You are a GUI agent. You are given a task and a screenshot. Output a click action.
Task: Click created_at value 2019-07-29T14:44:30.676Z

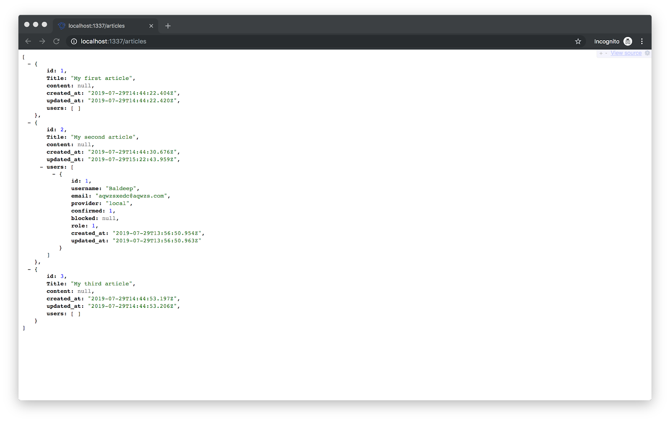(132, 152)
